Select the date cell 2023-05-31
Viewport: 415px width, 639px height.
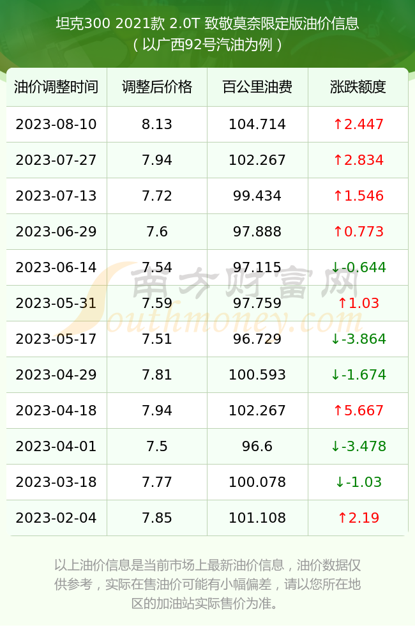(x=56, y=303)
